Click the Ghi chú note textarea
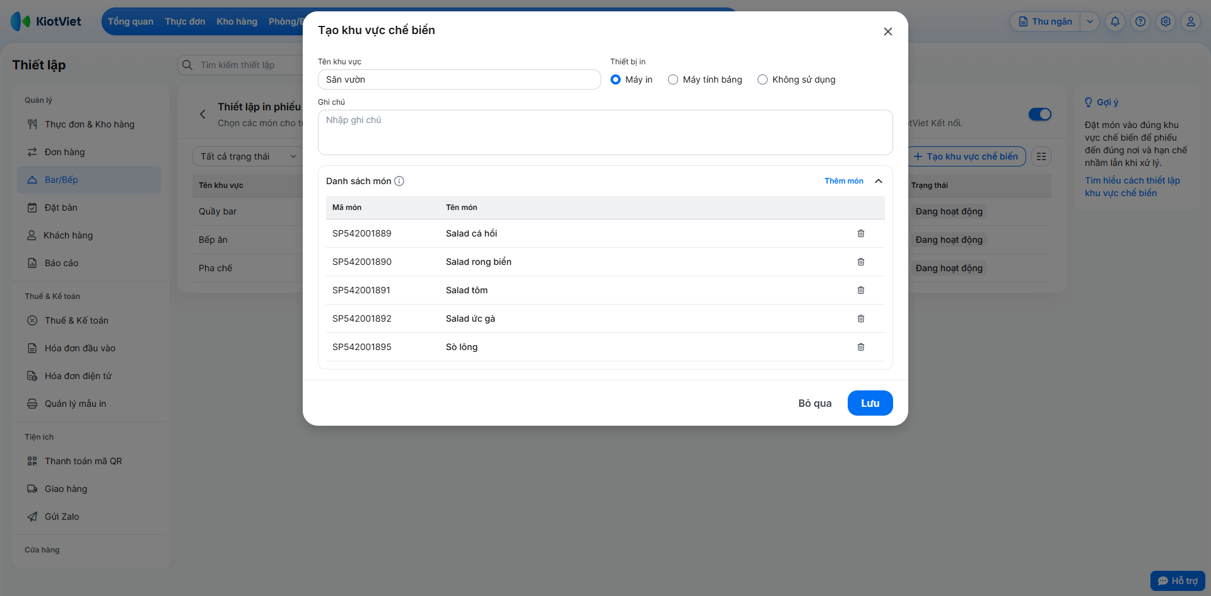This screenshot has width=1211, height=596. (605, 132)
